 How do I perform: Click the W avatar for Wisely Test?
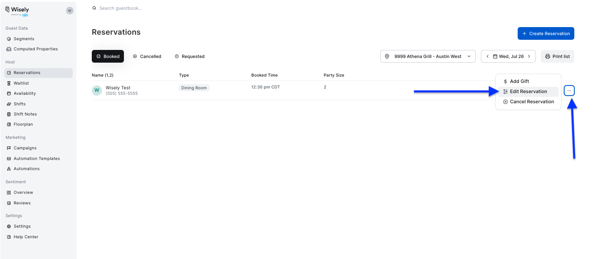click(x=97, y=91)
